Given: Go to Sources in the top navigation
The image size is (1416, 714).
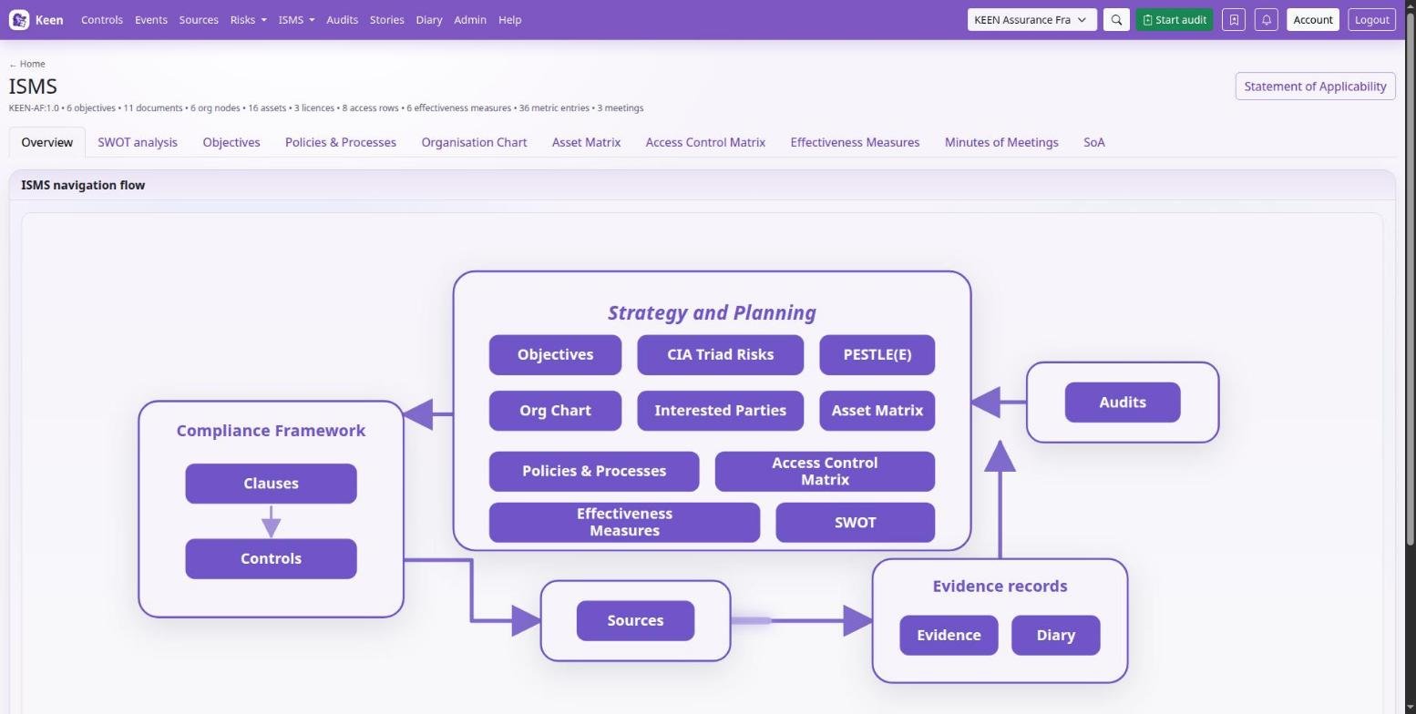Looking at the screenshot, I should tap(199, 19).
